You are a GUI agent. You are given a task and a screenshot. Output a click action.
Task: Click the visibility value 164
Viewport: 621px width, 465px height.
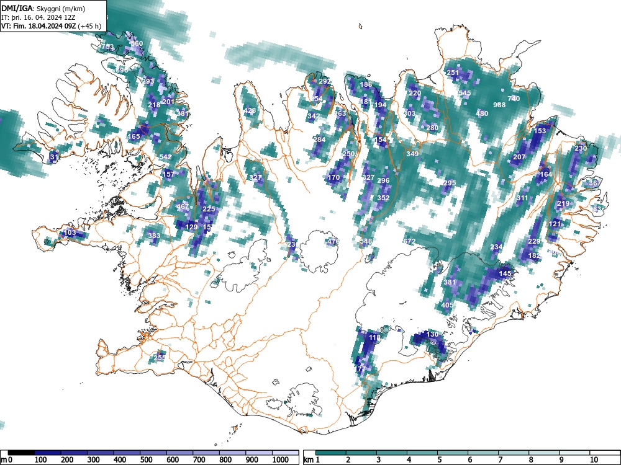coord(546,174)
